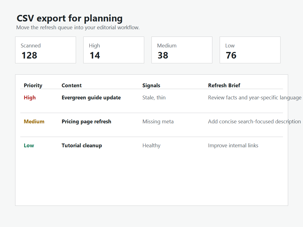Click the Content column header
Image resolution: width=303 pixels, height=227 pixels.
click(71, 86)
